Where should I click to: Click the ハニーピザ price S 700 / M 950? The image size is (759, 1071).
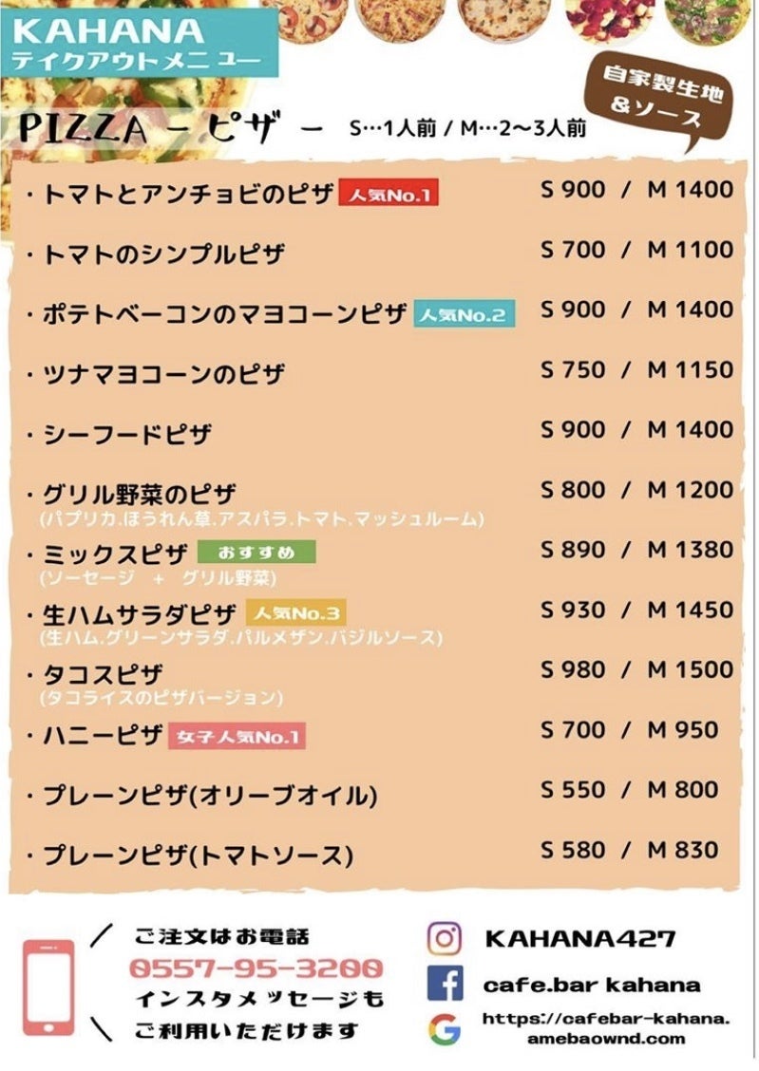pos(630,730)
